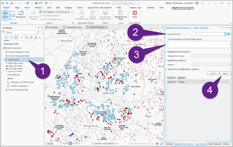Click Close Explorer red X icon
233x147 pixels.
(x=135, y=13)
